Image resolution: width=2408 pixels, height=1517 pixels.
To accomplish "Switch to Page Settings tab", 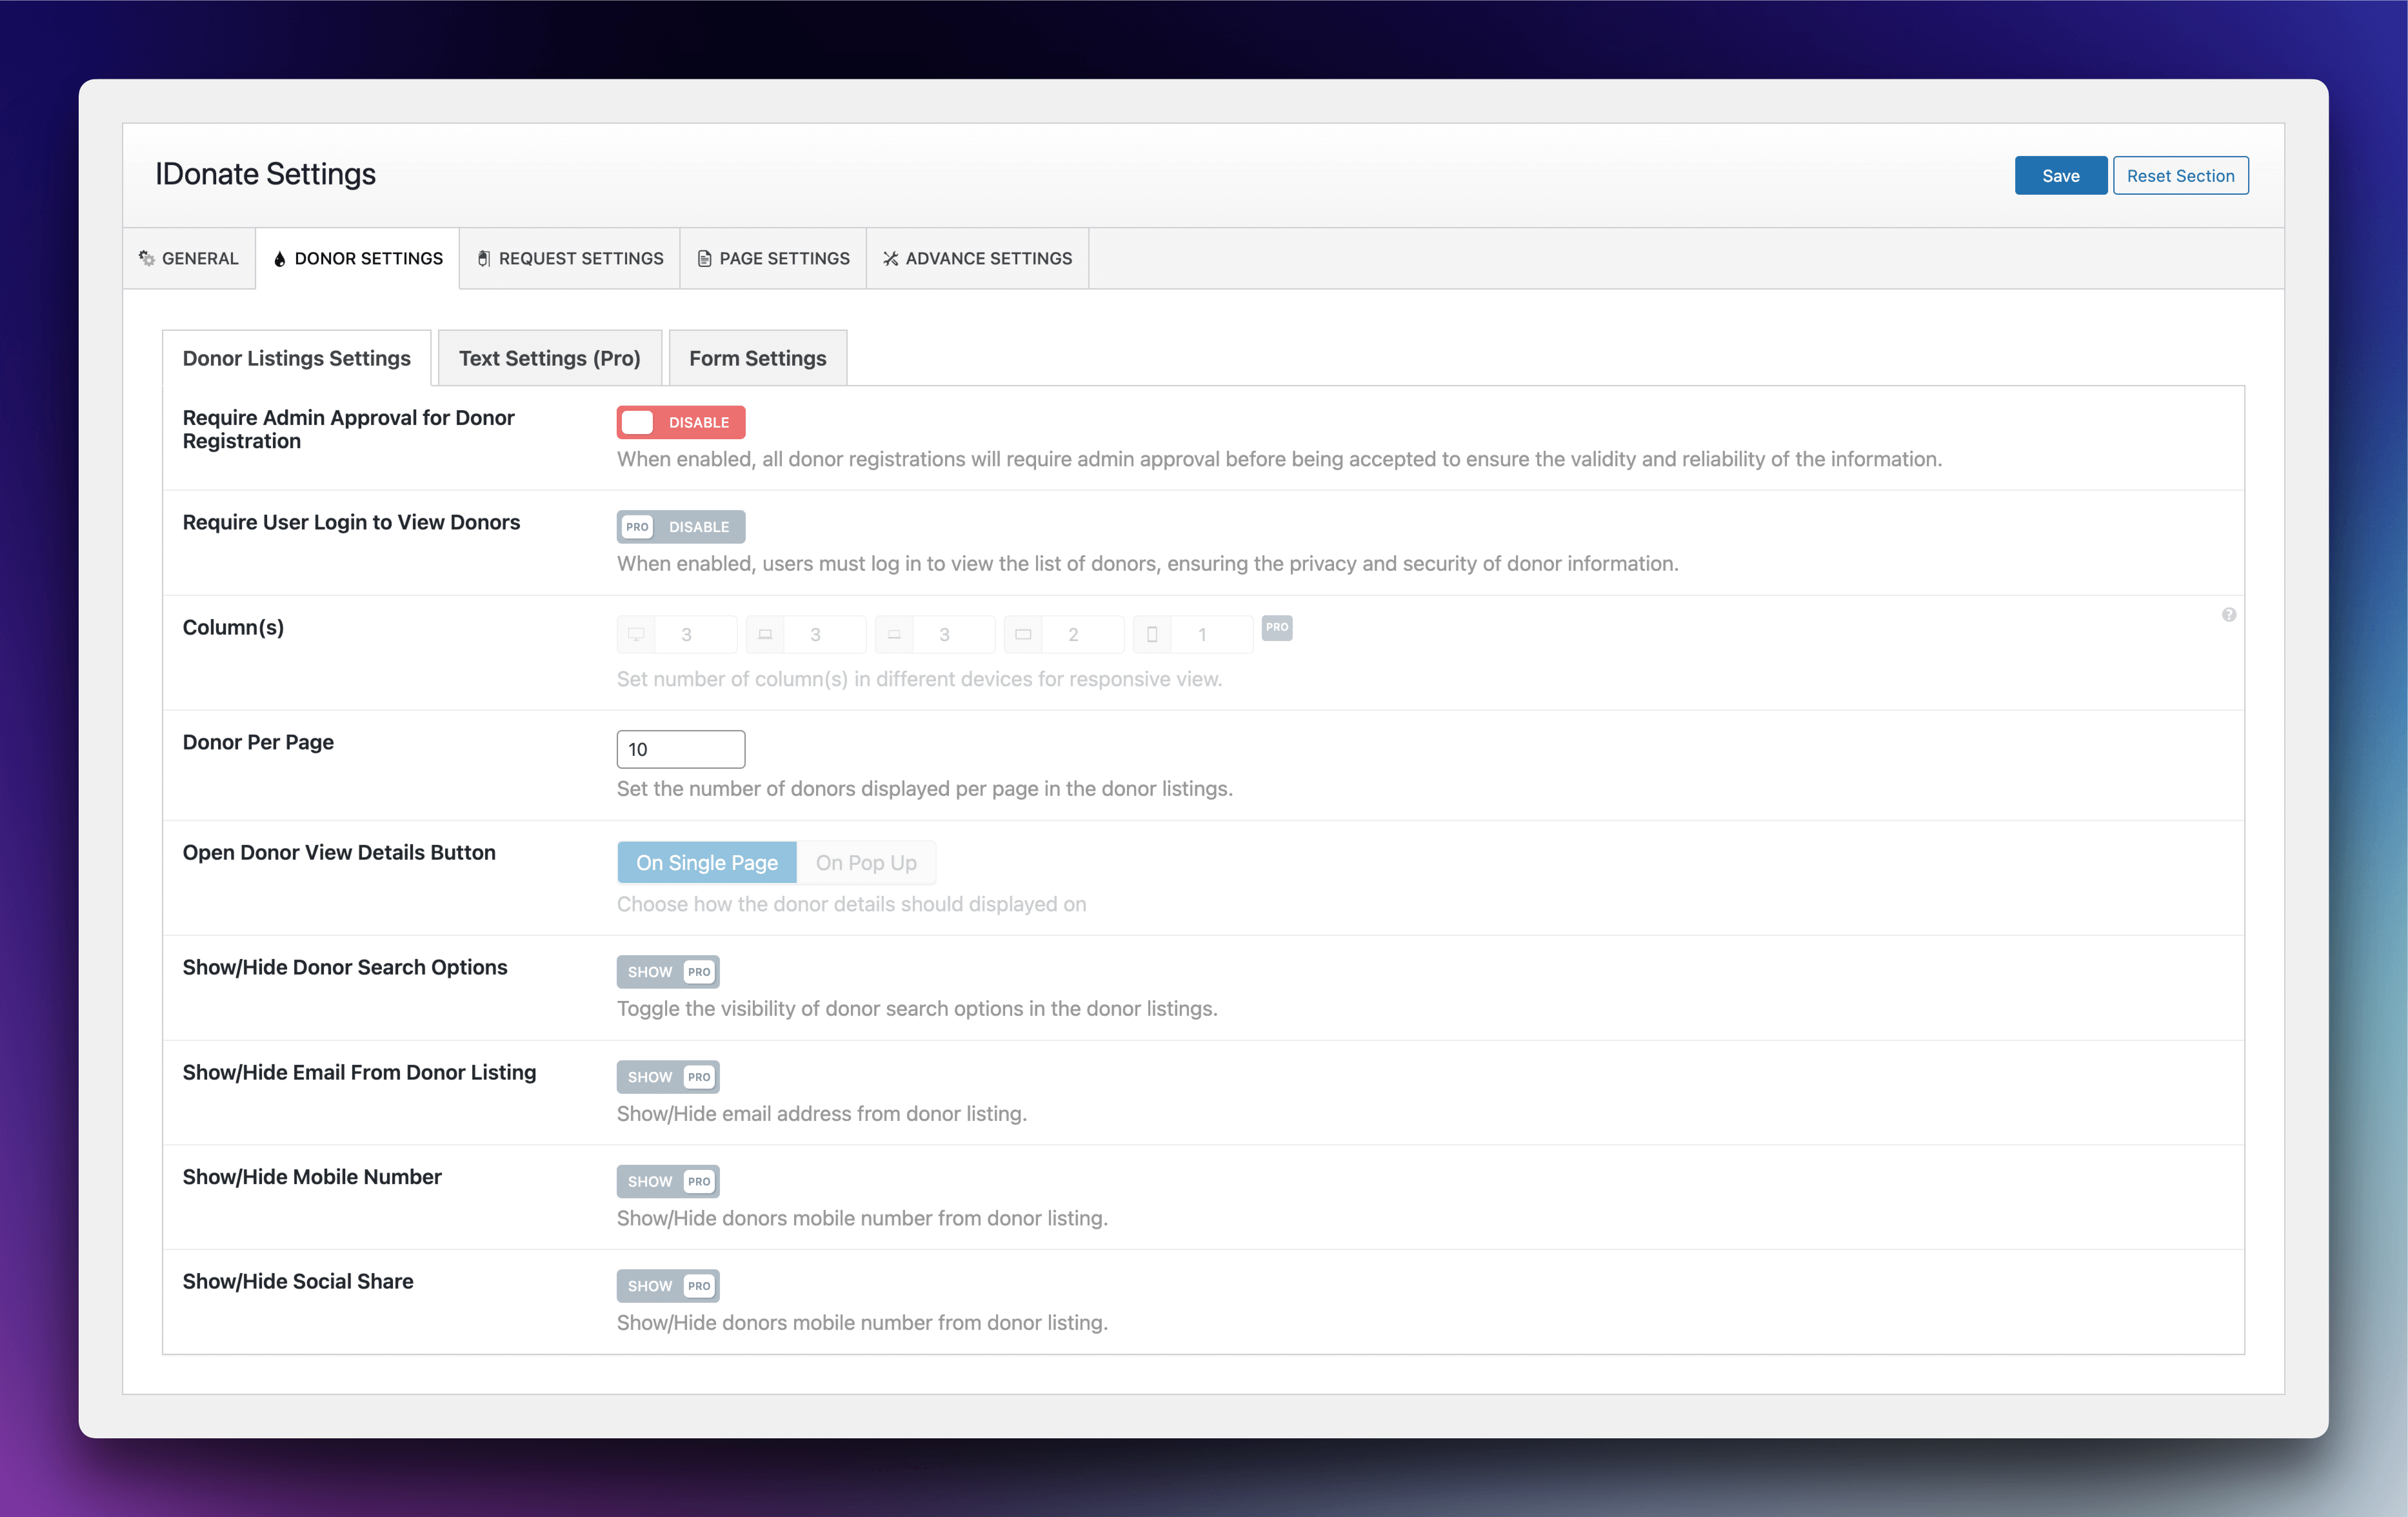I will pyautogui.click(x=773, y=259).
